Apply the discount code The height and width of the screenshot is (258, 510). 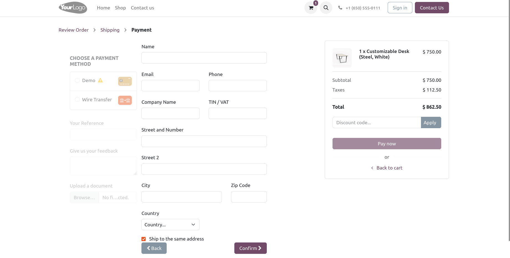431,123
